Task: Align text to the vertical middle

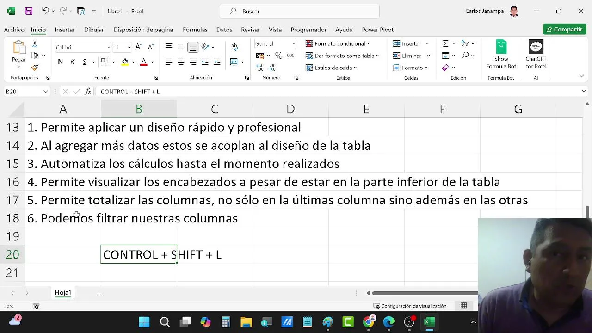Action: click(181, 47)
